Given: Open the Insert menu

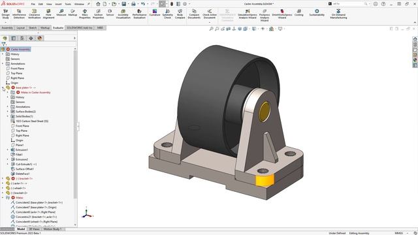Looking at the screenshot, I should click(58, 4).
